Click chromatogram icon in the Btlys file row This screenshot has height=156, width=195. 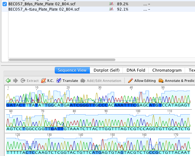[x=111, y=4]
